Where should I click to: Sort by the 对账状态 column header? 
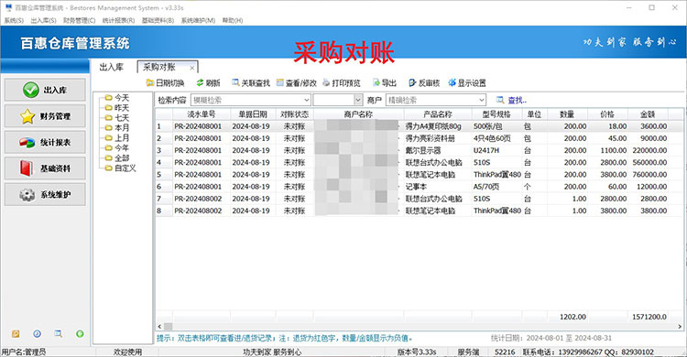[294, 114]
